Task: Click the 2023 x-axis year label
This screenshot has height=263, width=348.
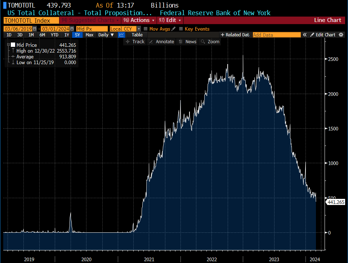Action: [x=274, y=259]
